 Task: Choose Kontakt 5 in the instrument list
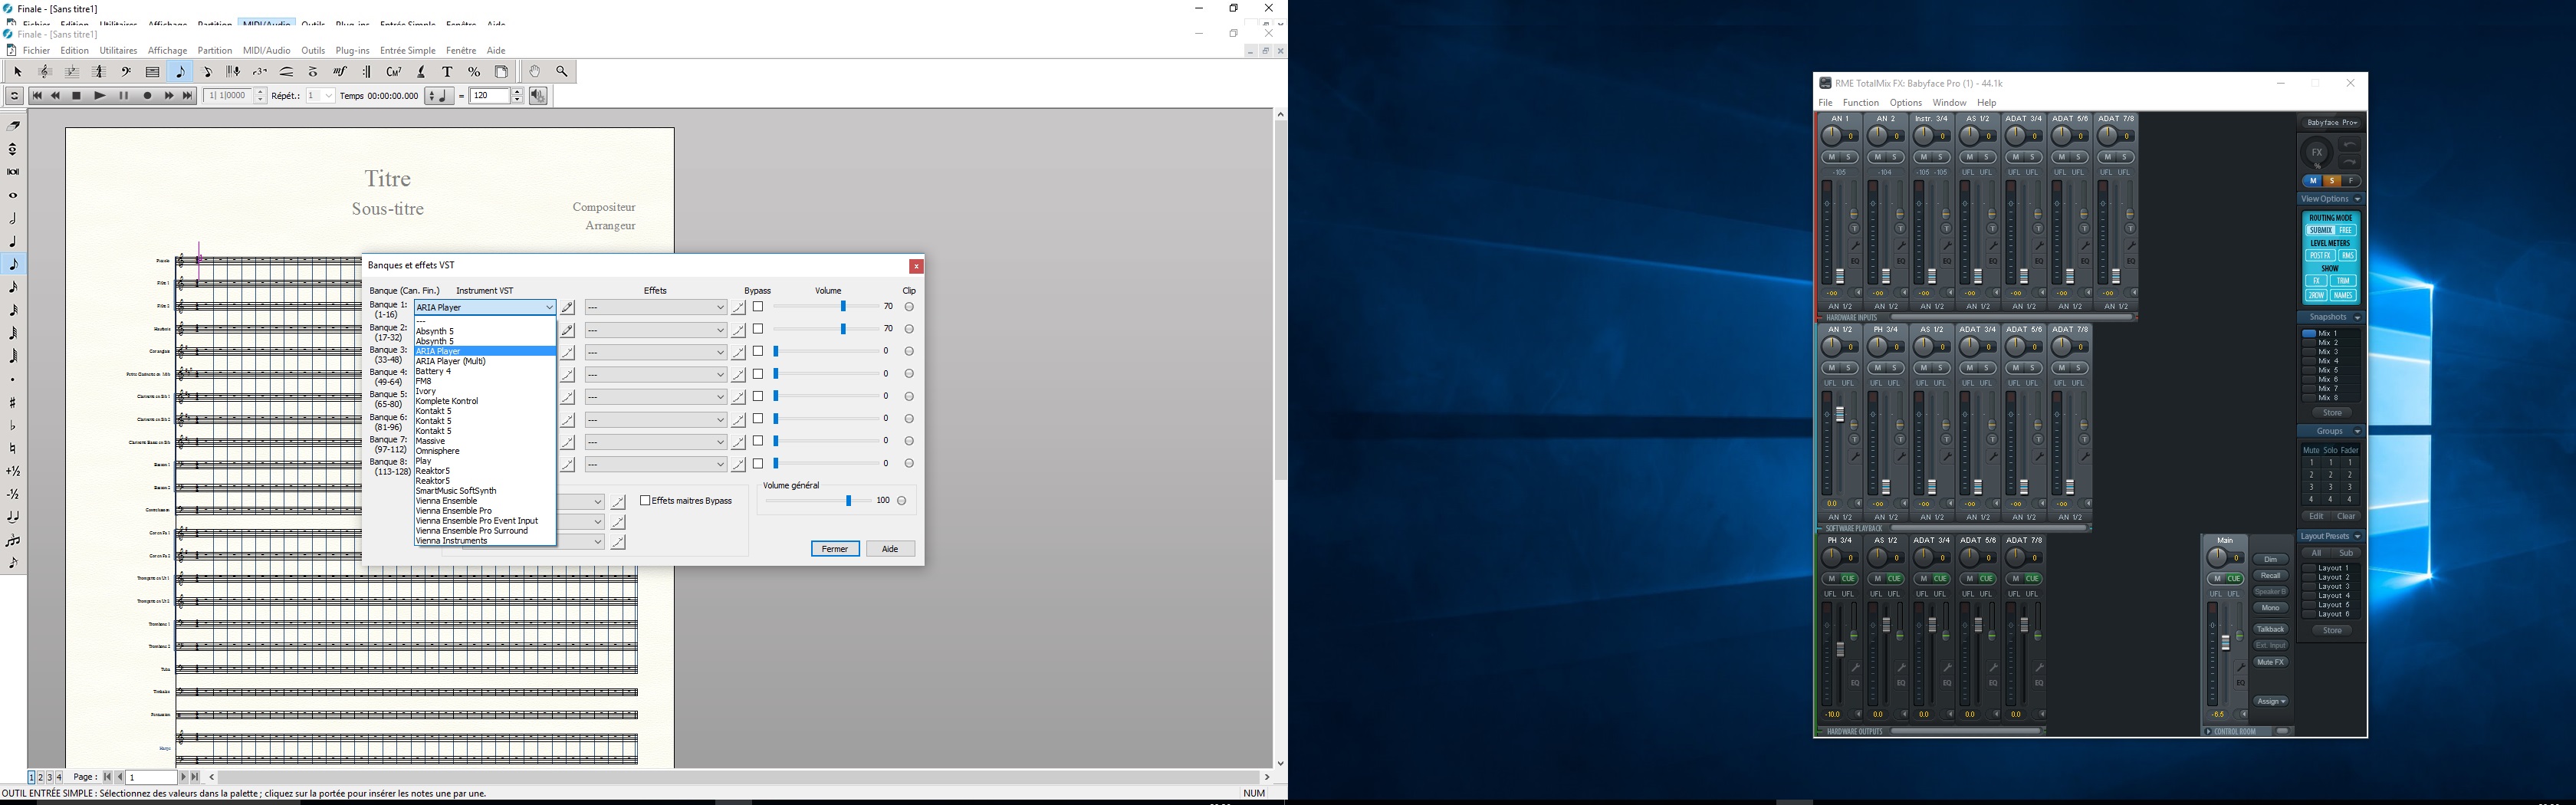tap(434, 411)
